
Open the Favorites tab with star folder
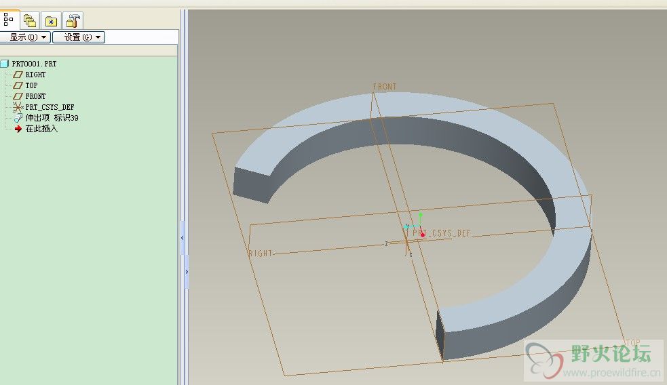click(51, 20)
